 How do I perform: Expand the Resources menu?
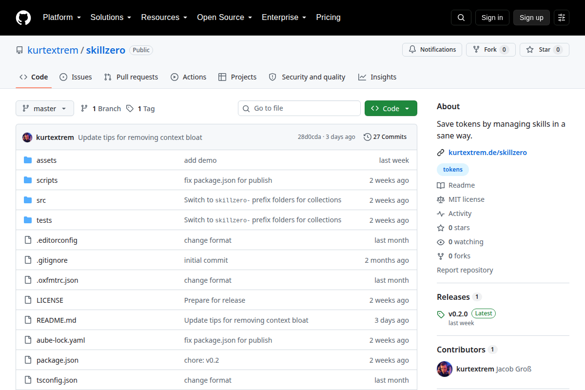tap(164, 18)
